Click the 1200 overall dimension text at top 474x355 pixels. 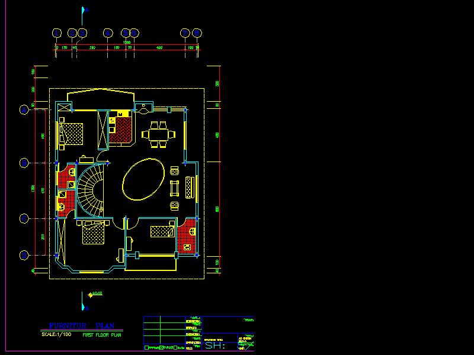126,43
